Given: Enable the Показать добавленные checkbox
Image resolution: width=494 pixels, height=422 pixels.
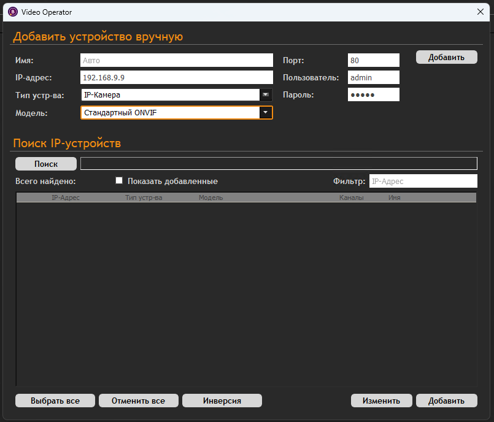Looking at the screenshot, I should point(120,181).
